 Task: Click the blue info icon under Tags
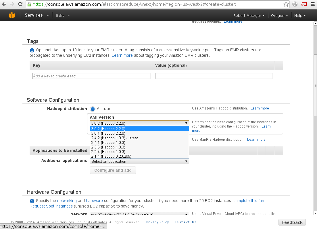click(32, 50)
